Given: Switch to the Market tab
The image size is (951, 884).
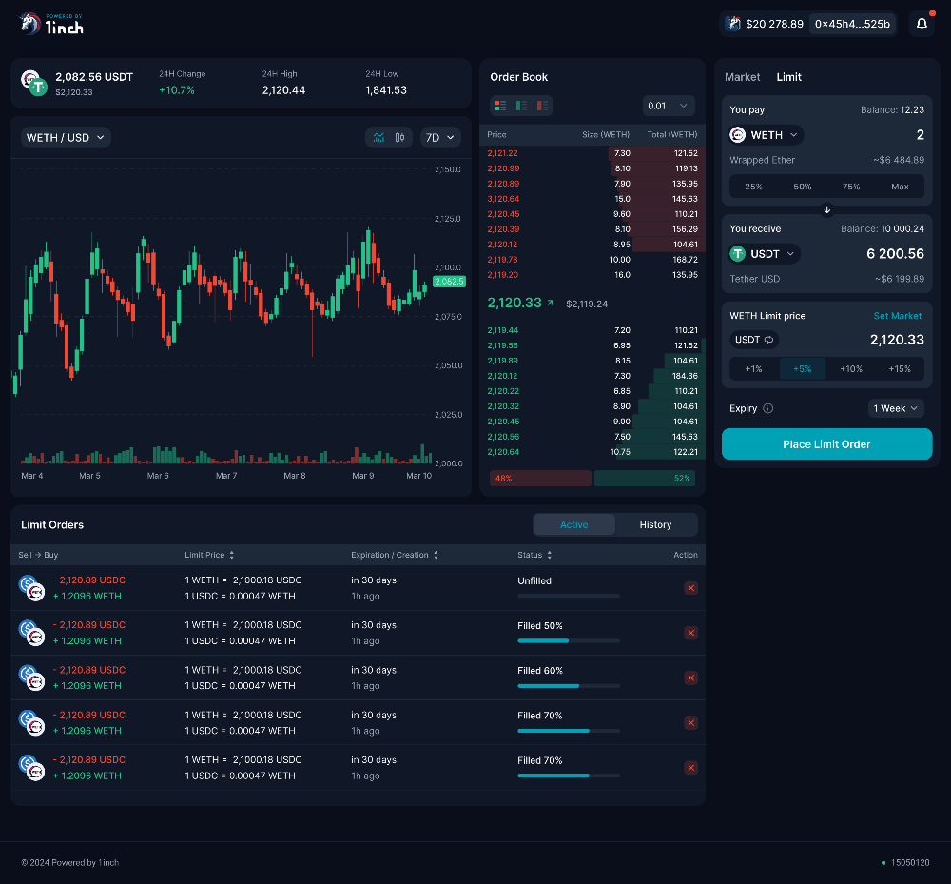Looking at the screenshot, I should click(742, 77).
